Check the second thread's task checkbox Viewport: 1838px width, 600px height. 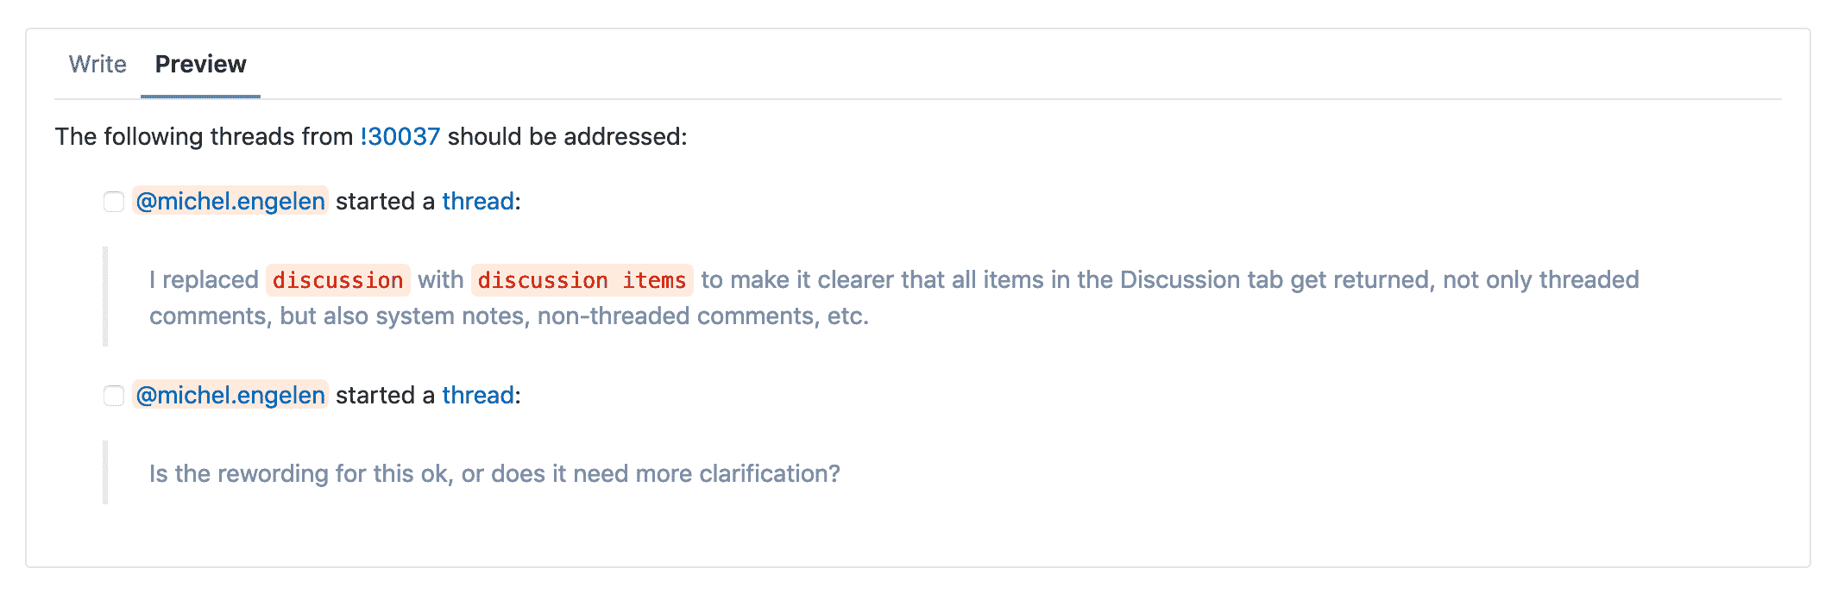[x=113, y=396]
